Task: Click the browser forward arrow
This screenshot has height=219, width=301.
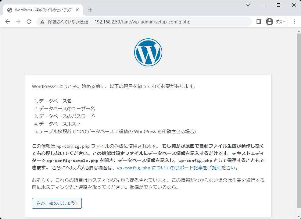Action: (18, 22)
